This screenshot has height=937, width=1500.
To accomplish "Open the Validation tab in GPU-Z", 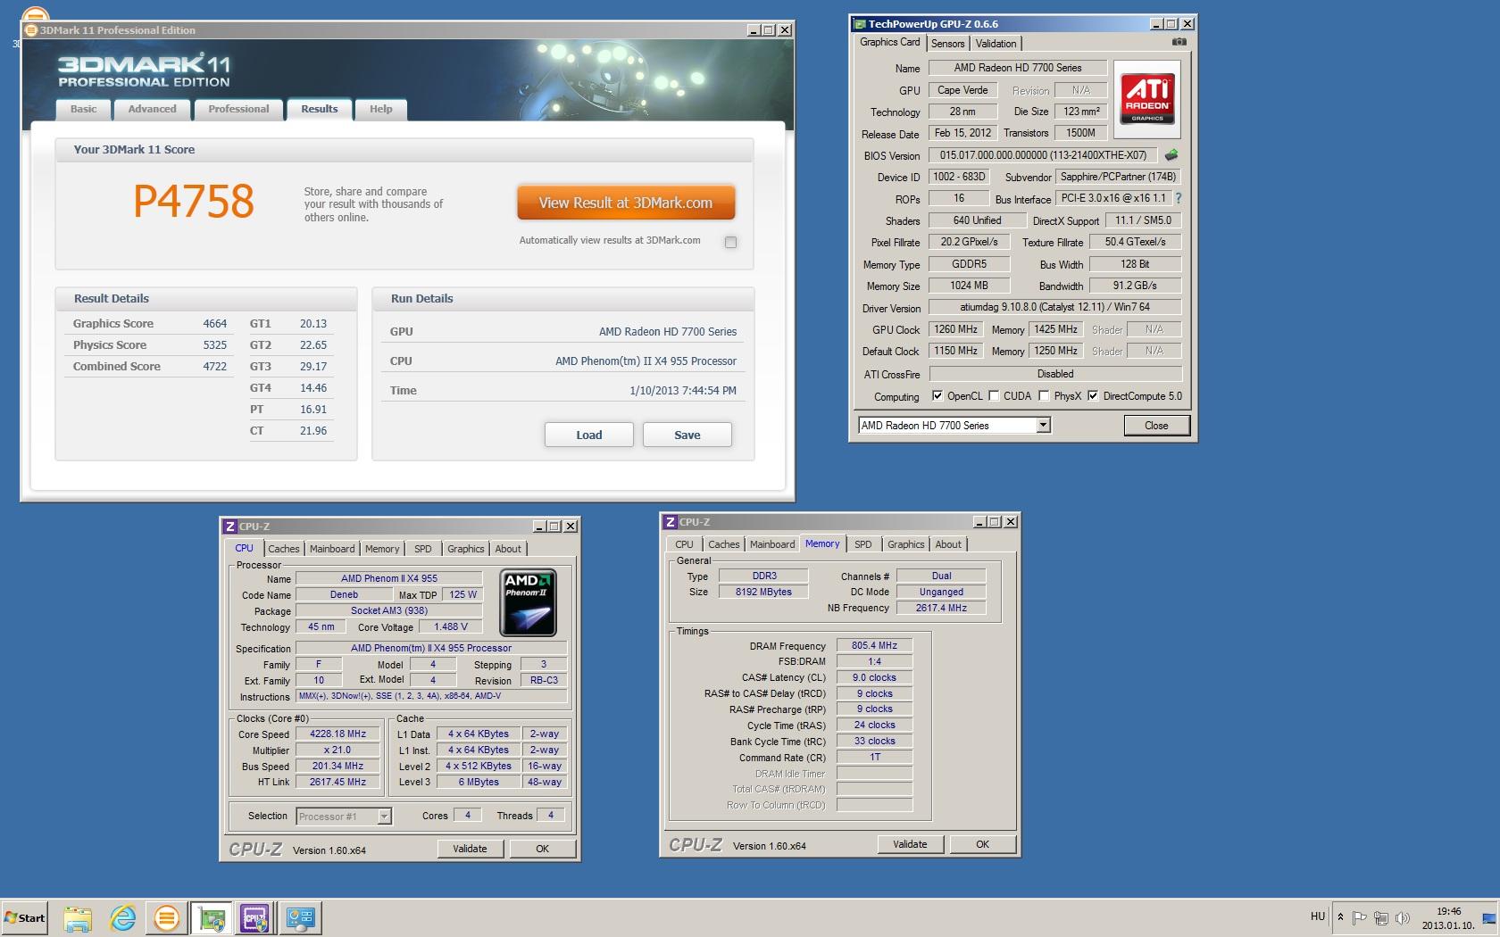I will [996, 44].
